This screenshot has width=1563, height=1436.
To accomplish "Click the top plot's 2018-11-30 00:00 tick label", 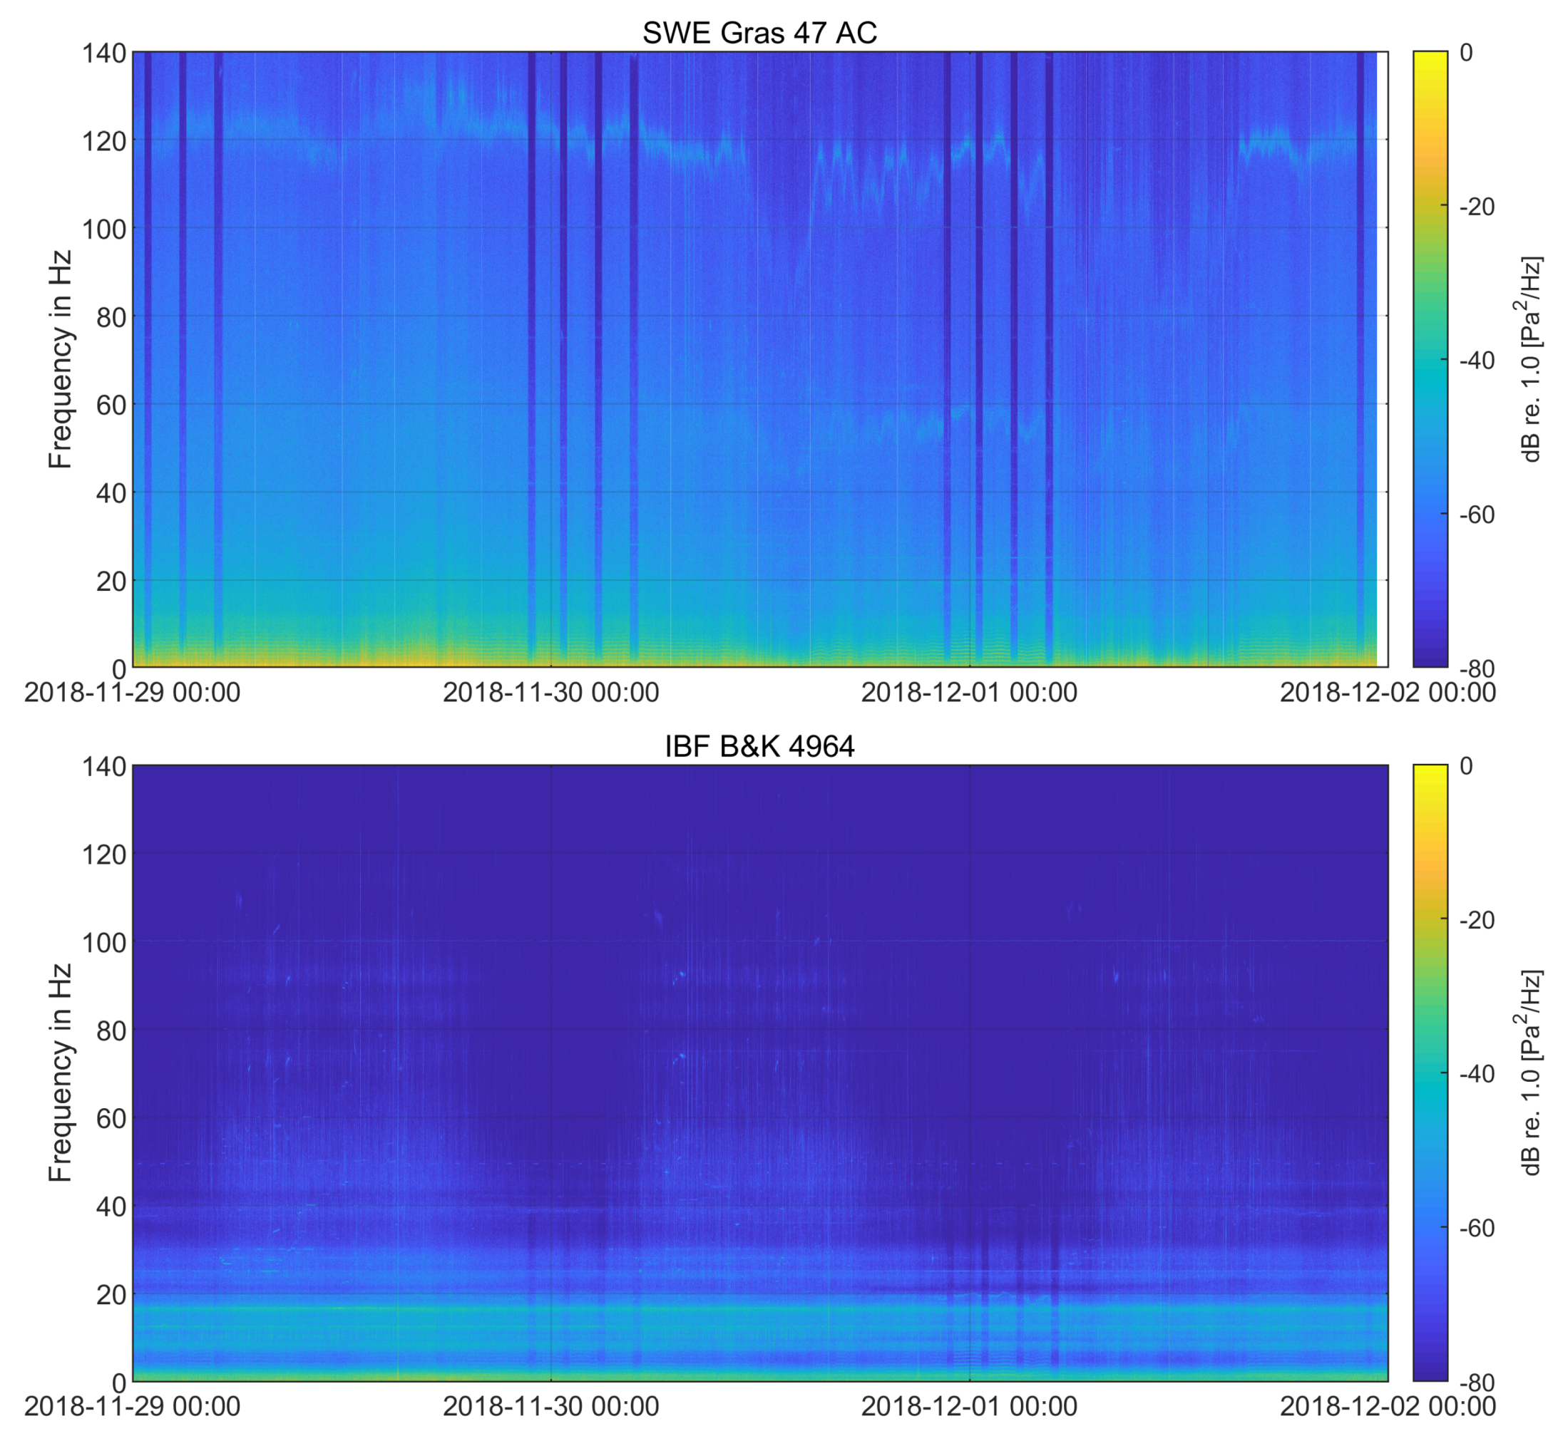I will click(550, 691).
